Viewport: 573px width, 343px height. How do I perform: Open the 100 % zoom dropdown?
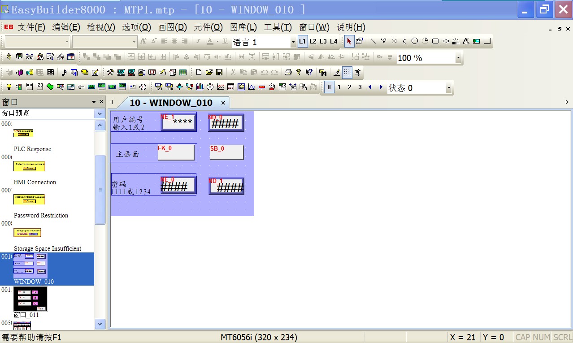458,58
